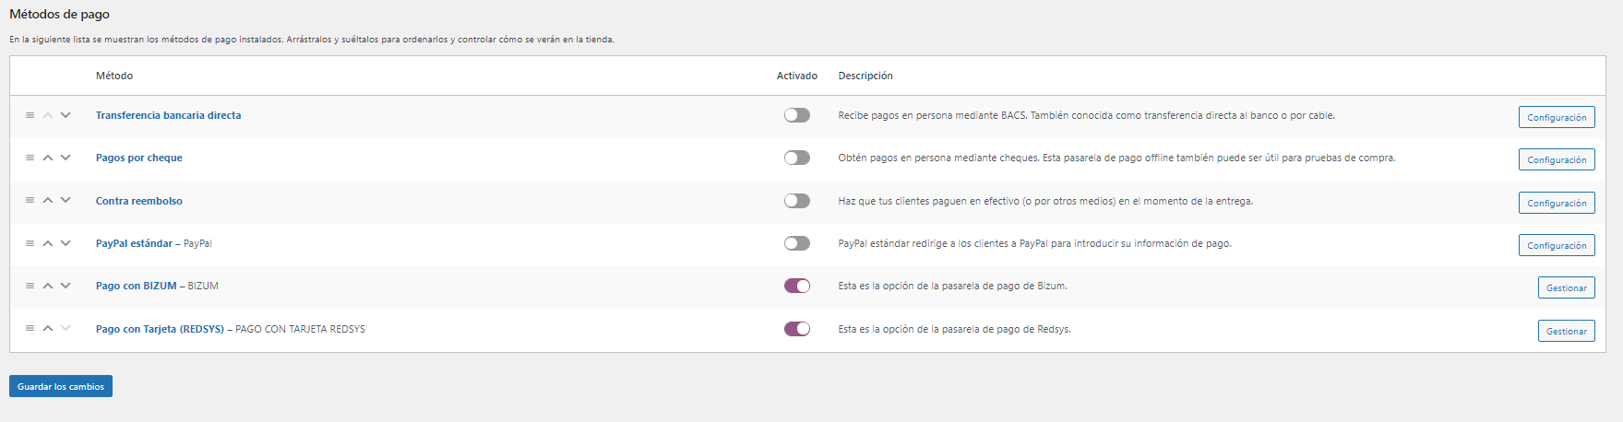1623x422 pixels.
Task: Click Configuración button for Pagos por cheque
Action: pos(1557,159)
